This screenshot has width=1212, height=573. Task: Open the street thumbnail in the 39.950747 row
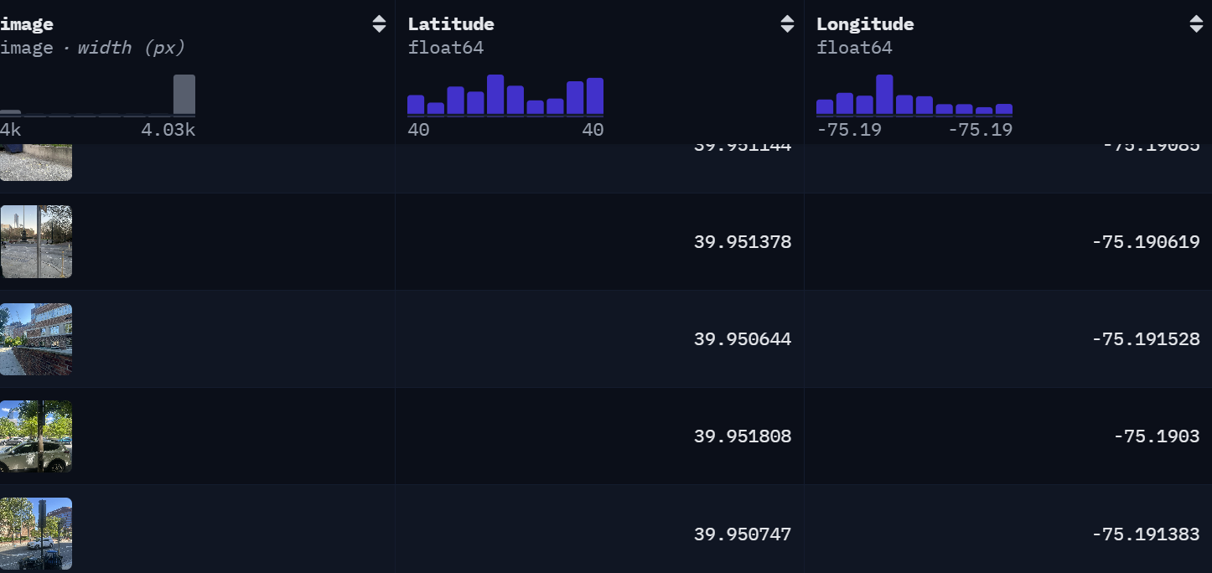[x=36, y=534]
